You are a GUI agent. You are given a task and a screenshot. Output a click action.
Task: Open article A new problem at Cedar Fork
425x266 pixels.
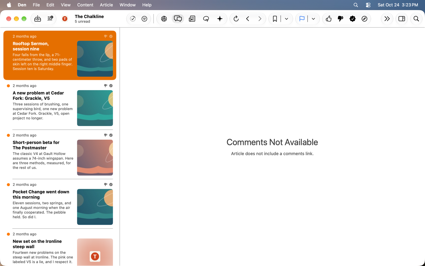60,105
